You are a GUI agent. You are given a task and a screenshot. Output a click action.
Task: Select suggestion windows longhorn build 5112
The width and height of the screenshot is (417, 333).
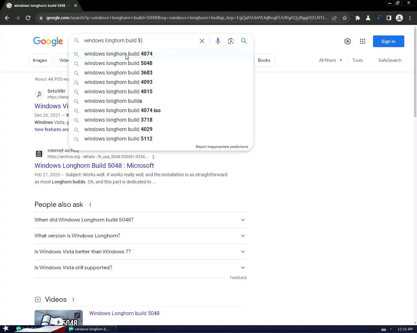click(161, 139)
